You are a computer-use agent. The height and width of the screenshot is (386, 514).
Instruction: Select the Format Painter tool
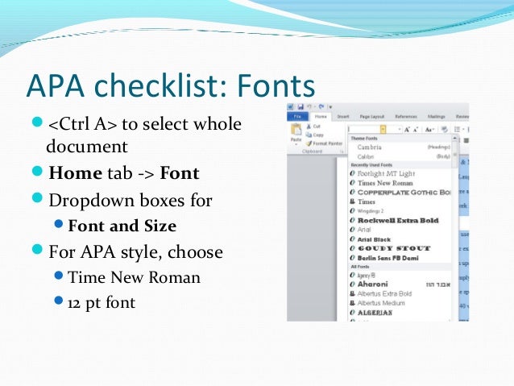click(324, 143)
